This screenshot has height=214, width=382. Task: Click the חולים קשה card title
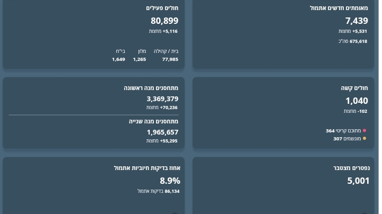tap(354, 88)
